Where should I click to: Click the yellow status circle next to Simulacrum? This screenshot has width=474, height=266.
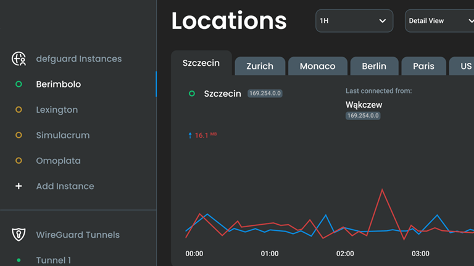click(x=19, y=135)
